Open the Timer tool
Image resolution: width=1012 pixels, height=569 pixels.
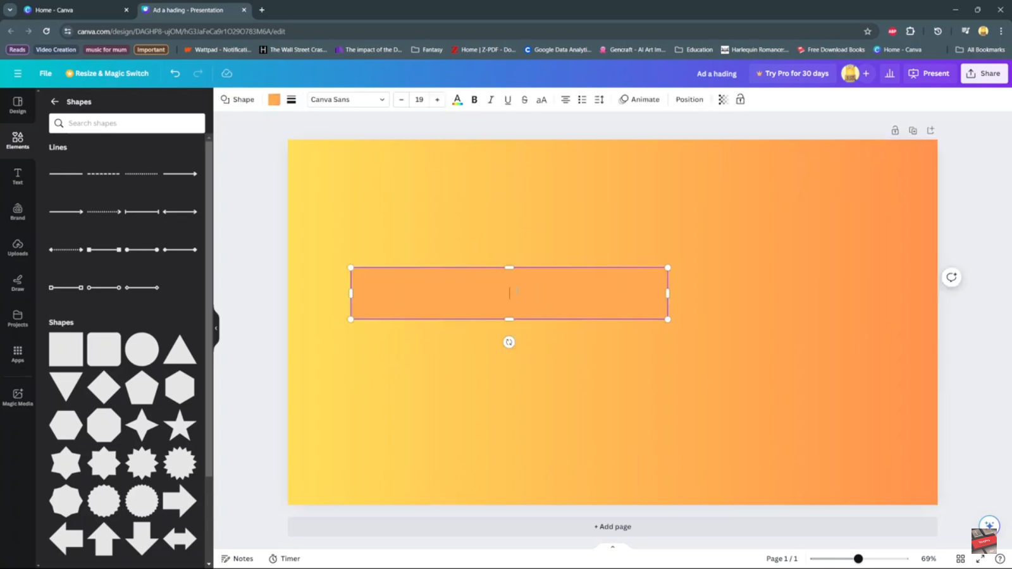[284, 559]
